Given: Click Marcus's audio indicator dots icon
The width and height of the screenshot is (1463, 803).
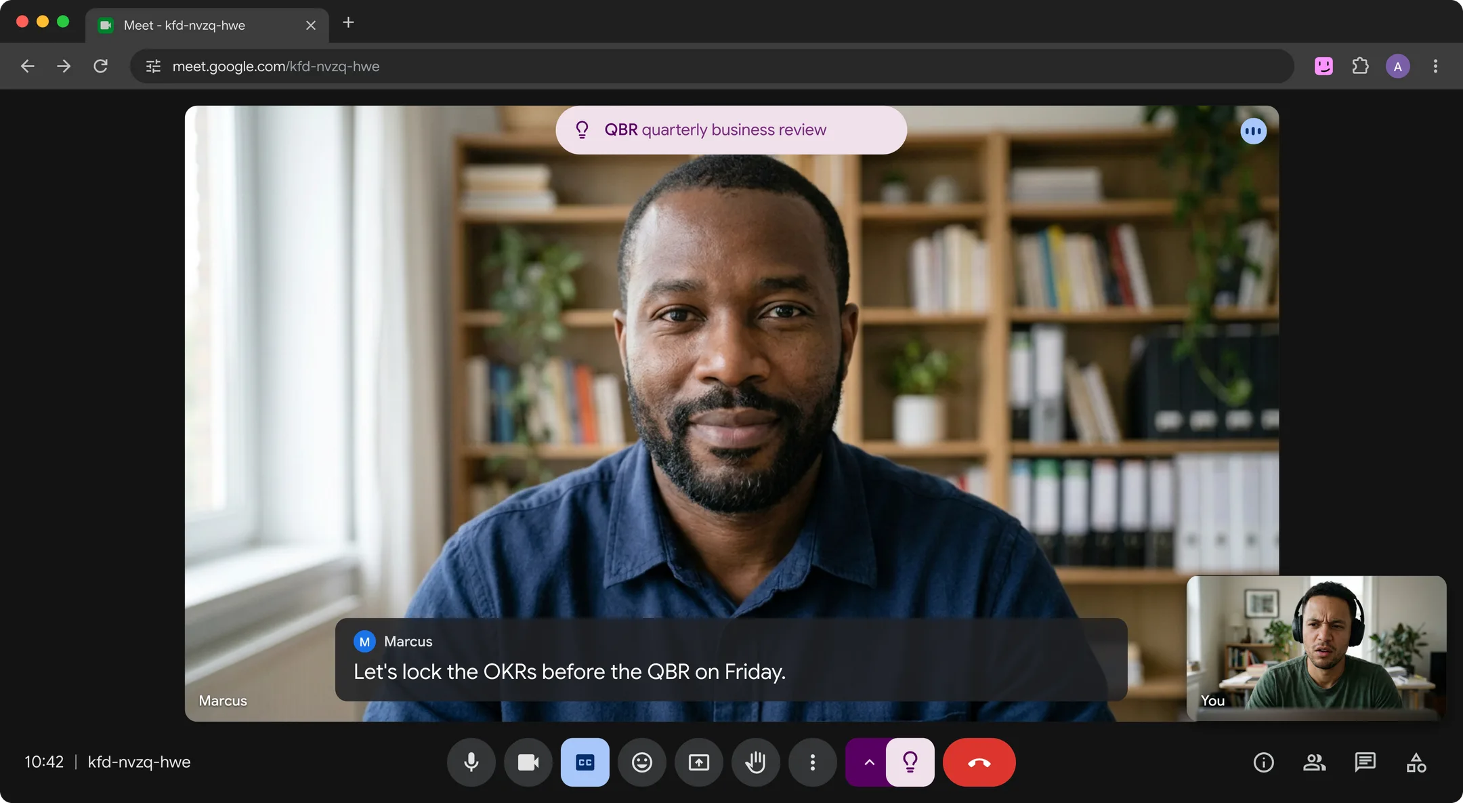Looking at the screenshot, I should coord(1254,131).
